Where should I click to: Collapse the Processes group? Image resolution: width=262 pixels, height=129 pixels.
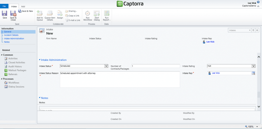click(2, 79)
